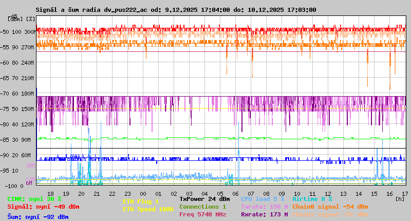Select the blue Šum -92 dBm legend

click(38, 217)
